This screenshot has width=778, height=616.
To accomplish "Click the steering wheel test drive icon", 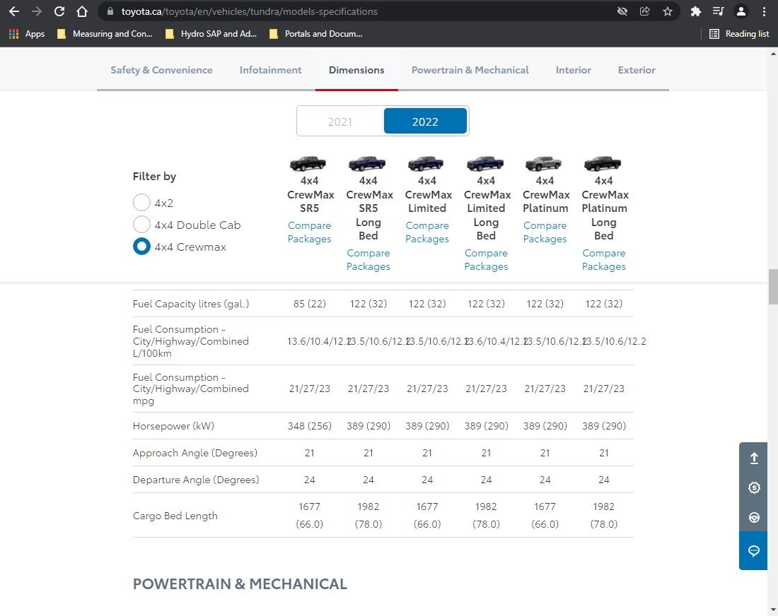I will pos(754,518).
